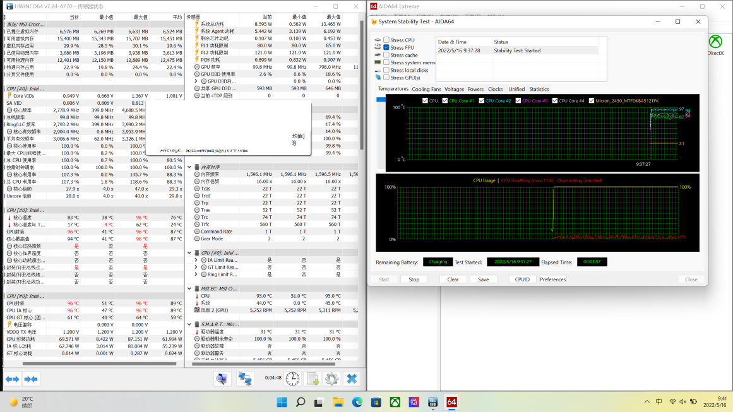
Task: Toggle CPU Core #1 graph checkbox
Action: [x=446, y=100]
